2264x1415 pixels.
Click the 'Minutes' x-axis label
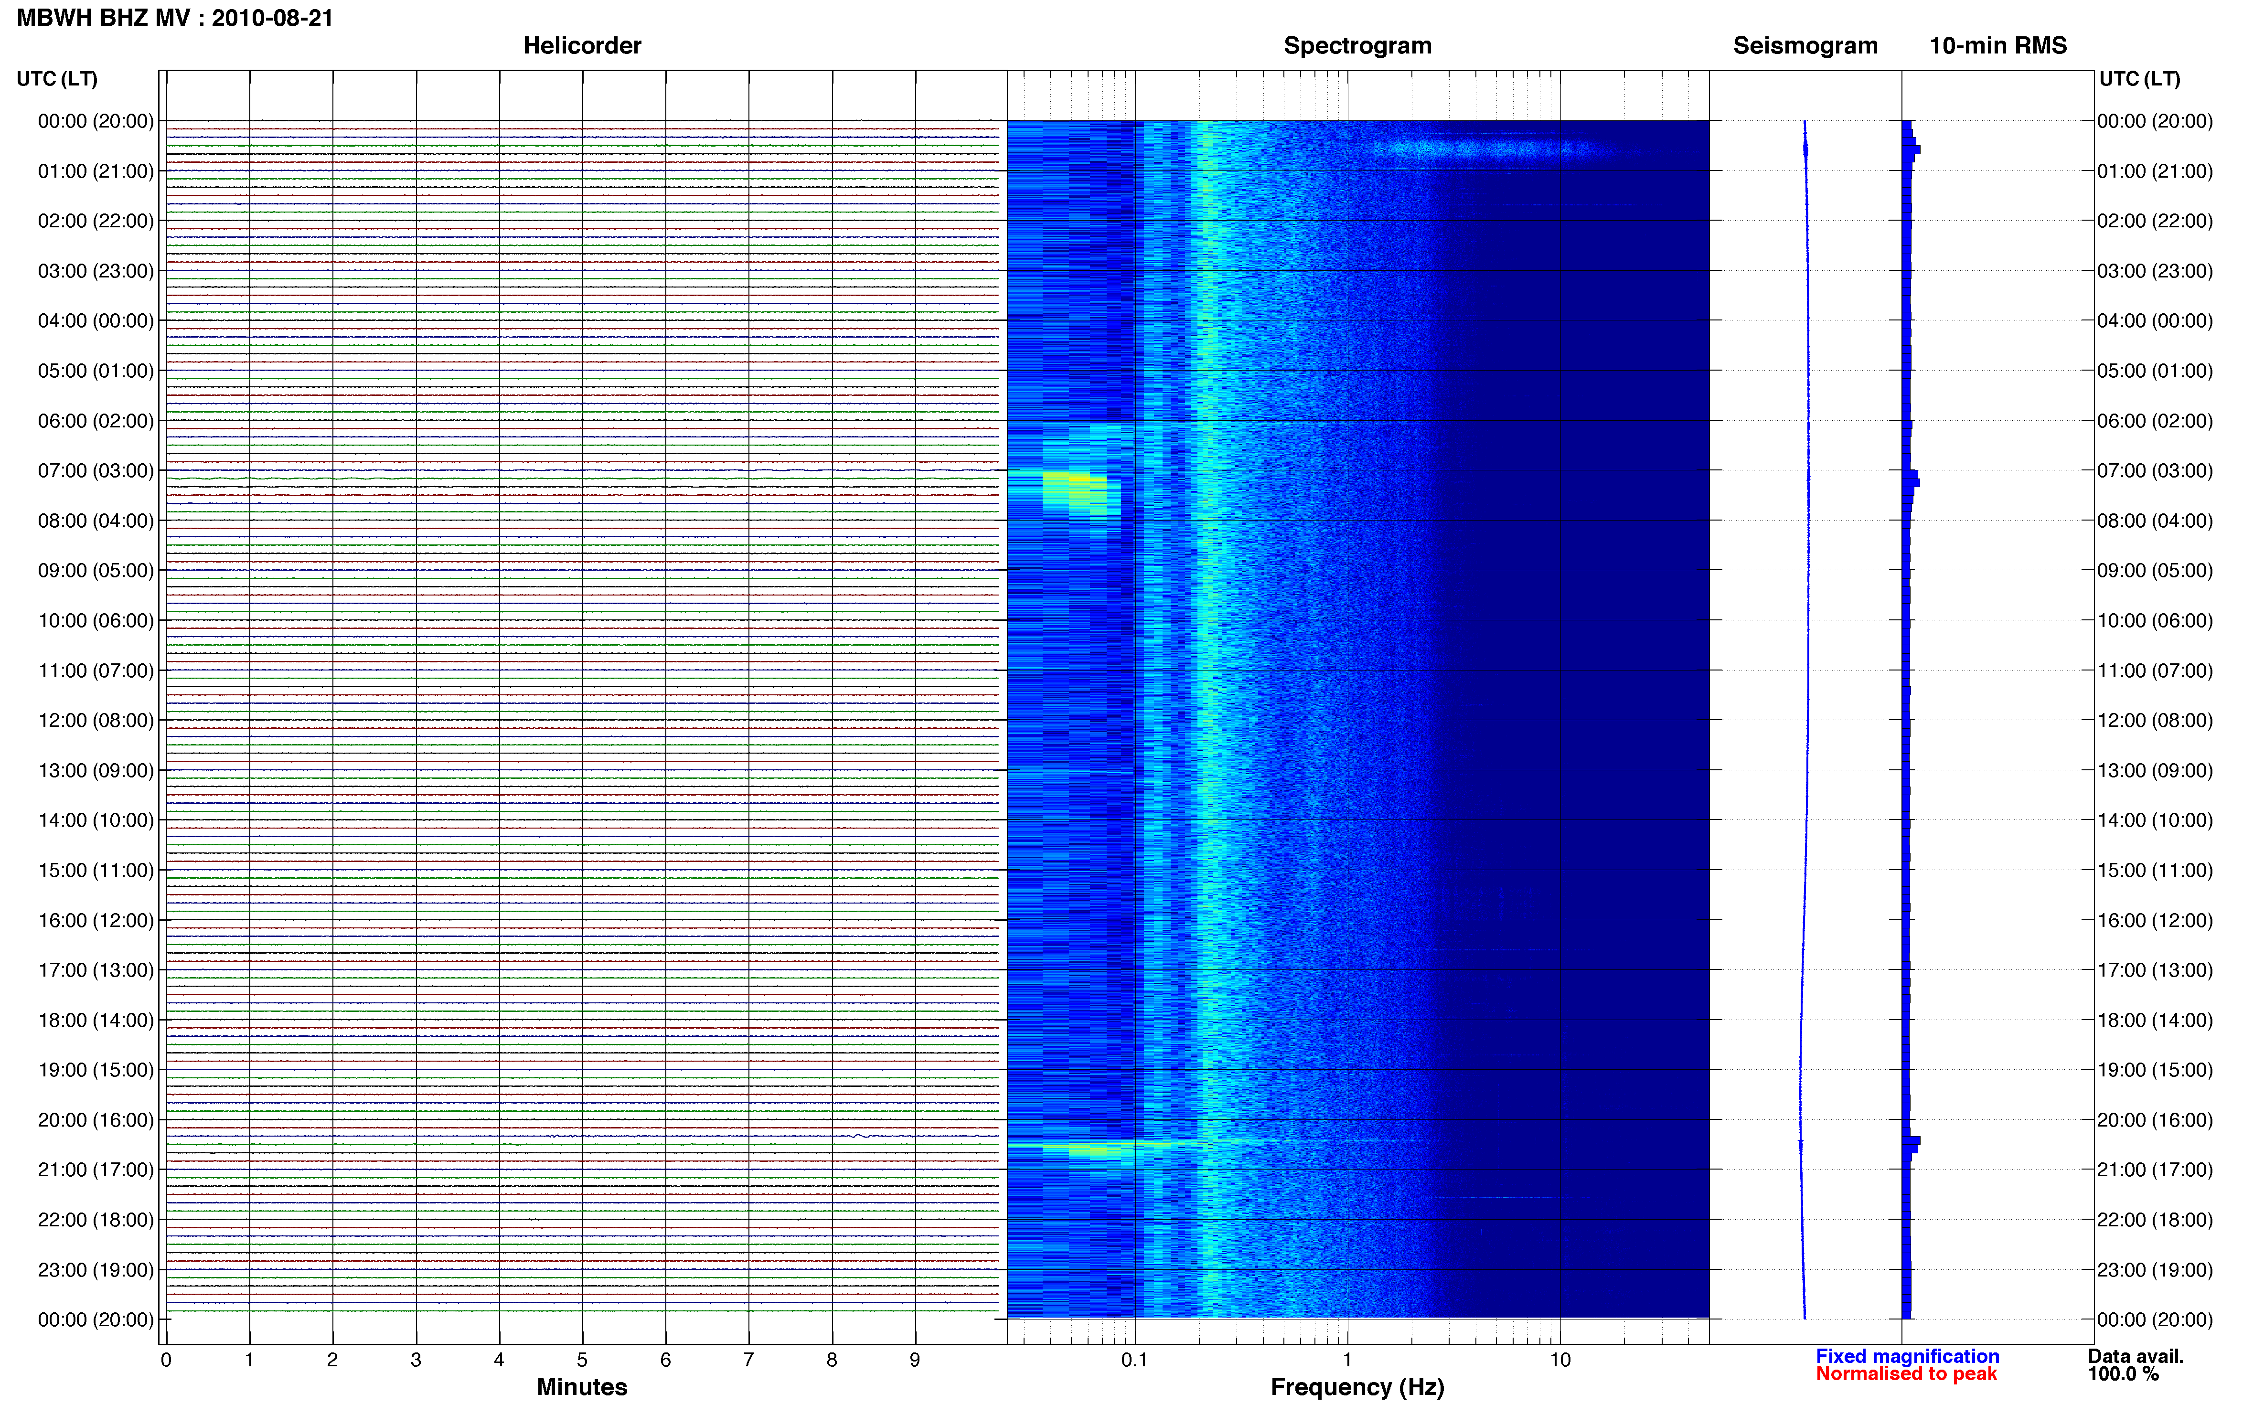click(582, 1387)
